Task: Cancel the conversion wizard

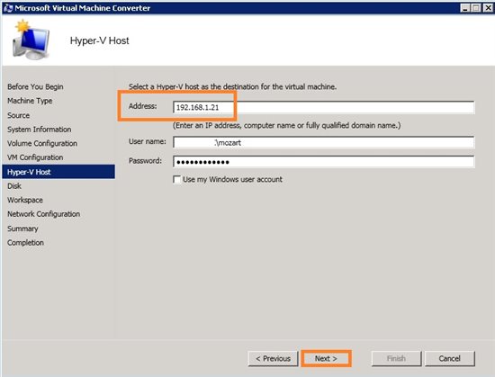Action: (x=449, y=359)
